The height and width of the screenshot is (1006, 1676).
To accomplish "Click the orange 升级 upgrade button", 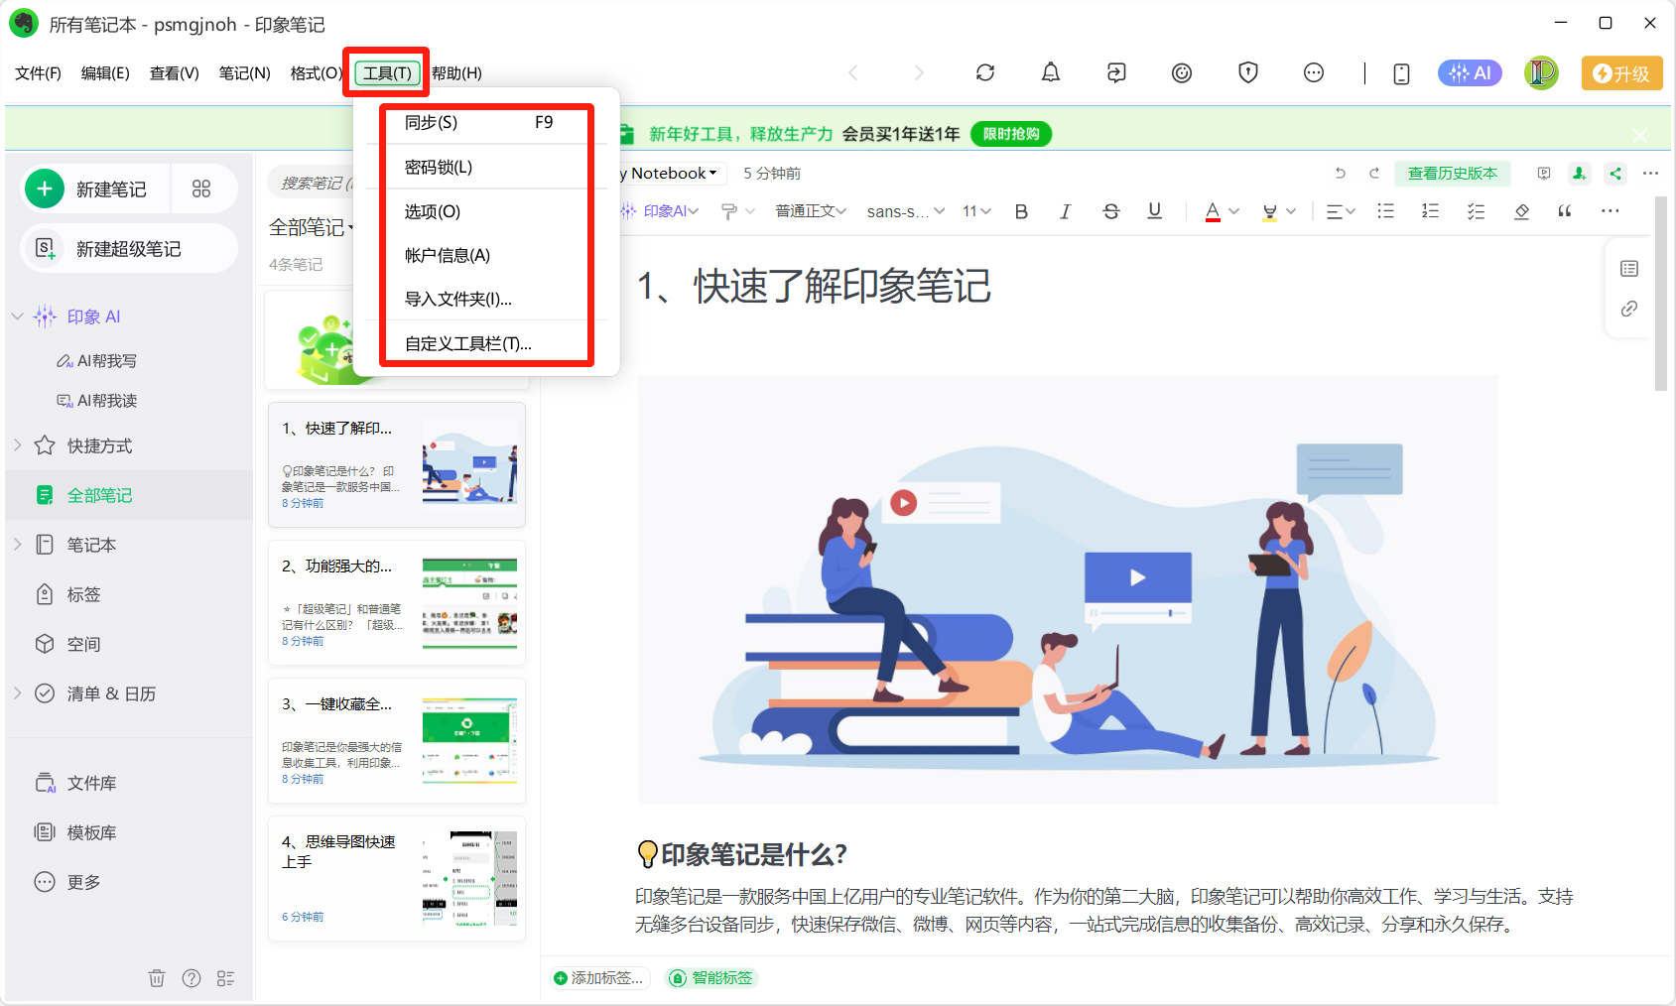I will click(x=1621, y=73).
